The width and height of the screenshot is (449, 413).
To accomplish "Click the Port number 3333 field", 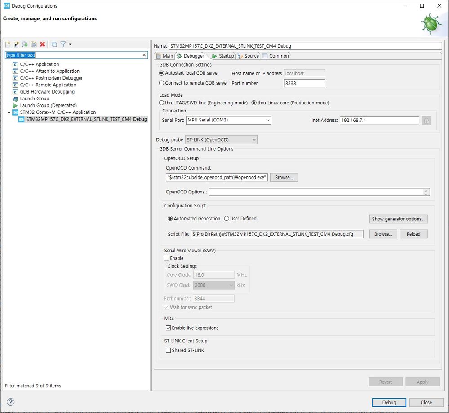I will tap(304, 83).
